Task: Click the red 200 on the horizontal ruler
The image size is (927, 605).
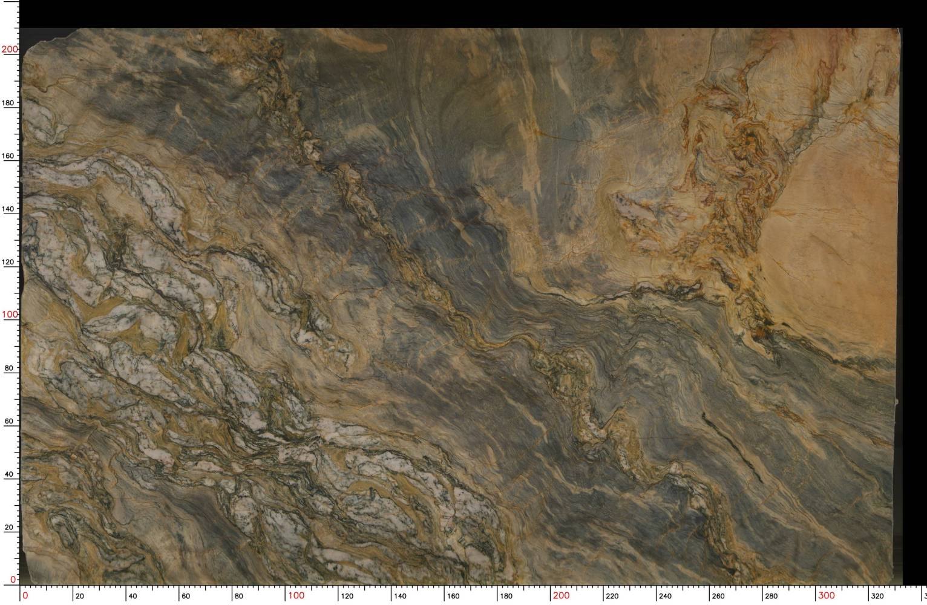Action: click(x=561, y=595)
